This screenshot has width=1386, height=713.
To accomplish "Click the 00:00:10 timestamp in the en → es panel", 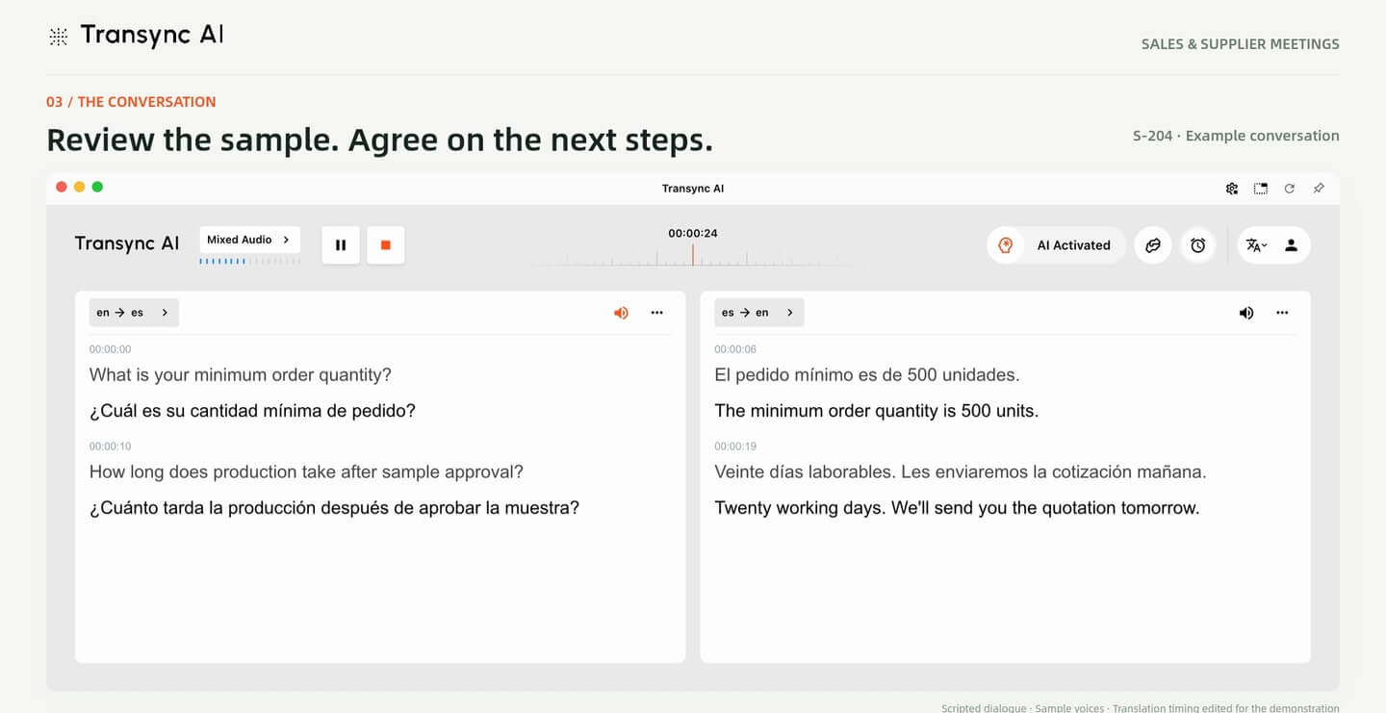I will (111, 446).
